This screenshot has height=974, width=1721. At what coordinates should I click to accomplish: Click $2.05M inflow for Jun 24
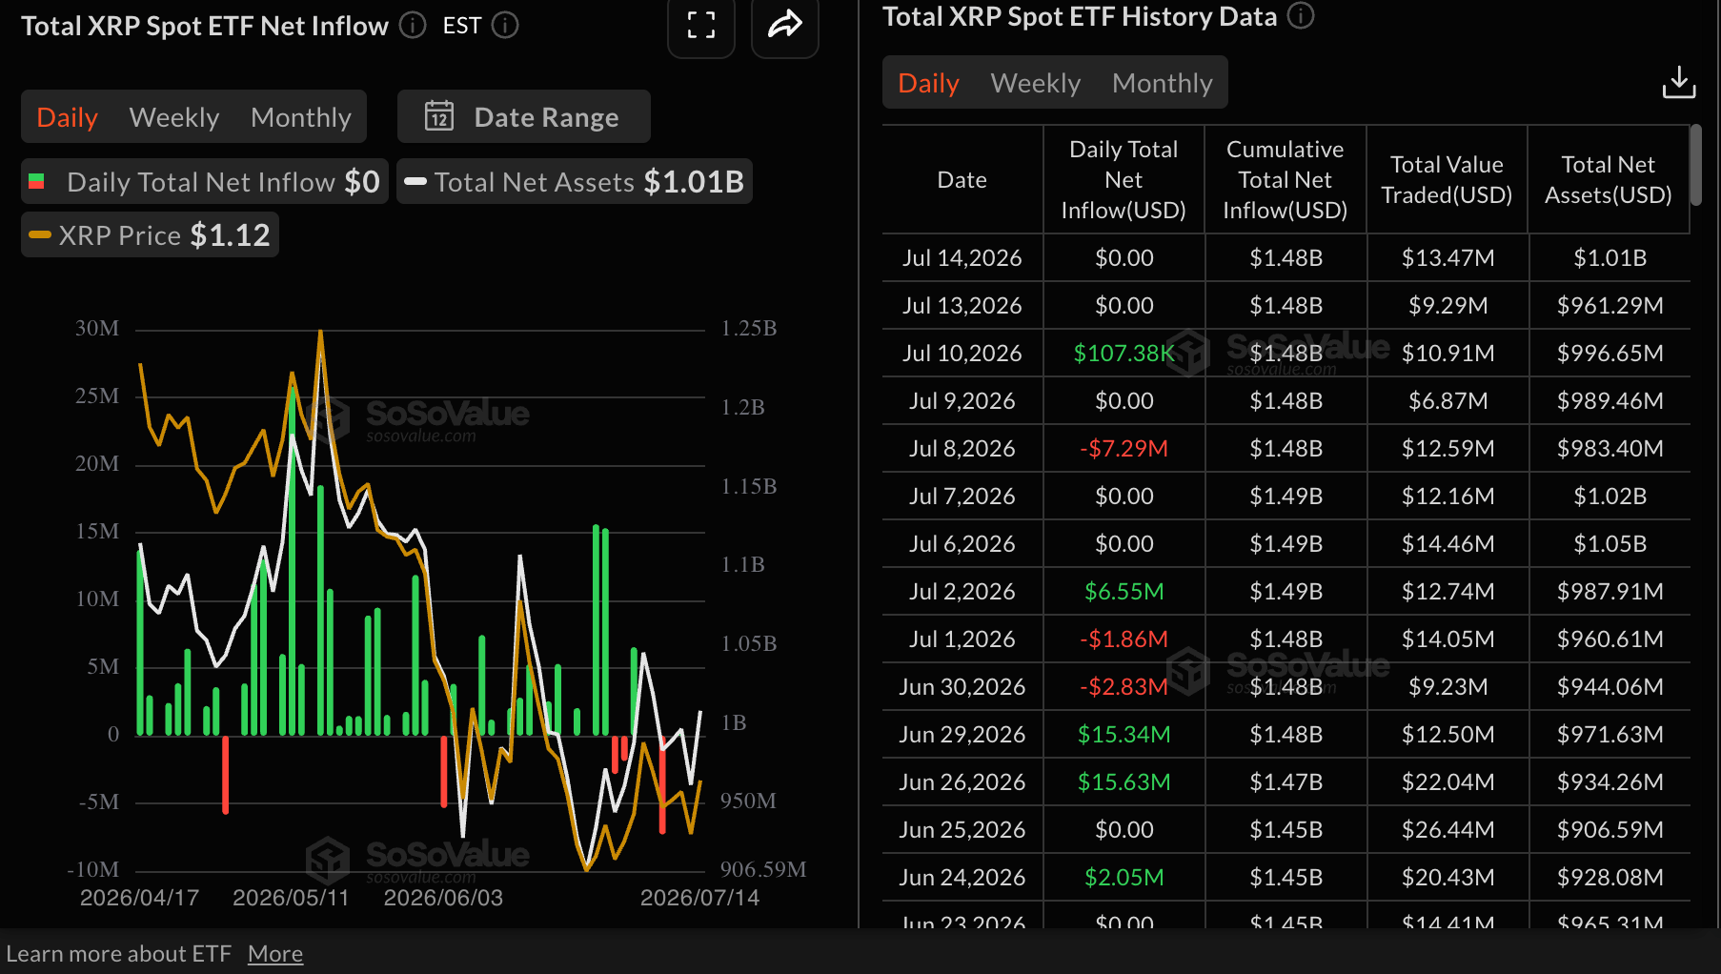pos(1124,877)
